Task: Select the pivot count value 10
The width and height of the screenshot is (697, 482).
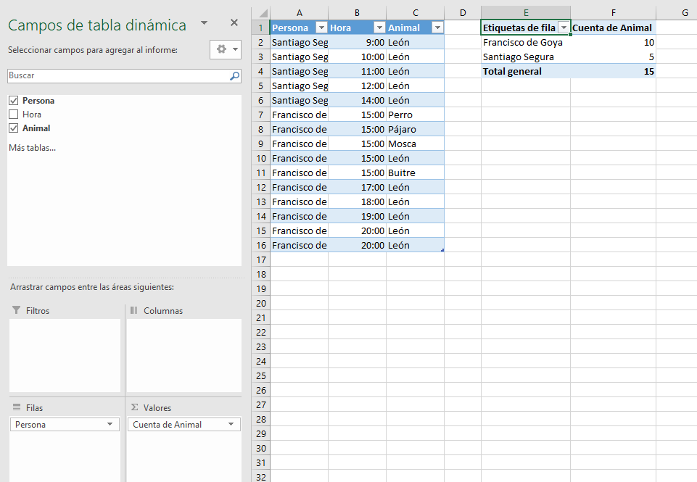Action: coord(613,42)
